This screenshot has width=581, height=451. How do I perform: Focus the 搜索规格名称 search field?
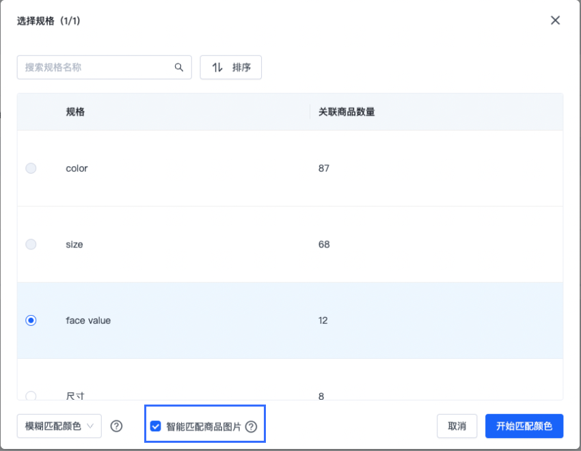[96, 68]
